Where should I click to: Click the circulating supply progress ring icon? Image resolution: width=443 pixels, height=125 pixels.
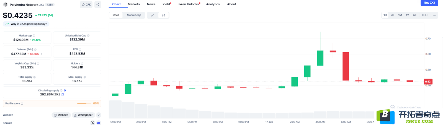coord(63,95)
